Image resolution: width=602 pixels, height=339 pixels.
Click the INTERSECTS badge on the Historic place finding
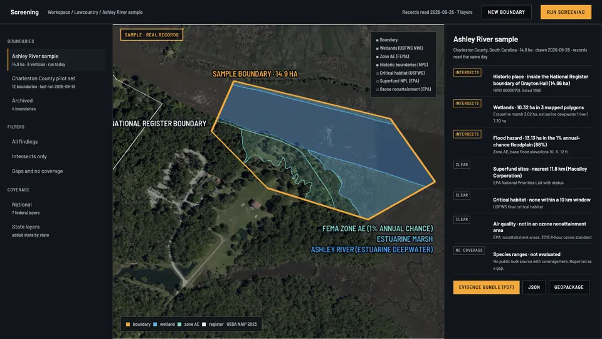point(467,72)
